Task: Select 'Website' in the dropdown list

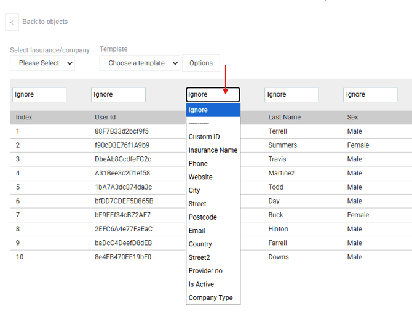Action: (x=213, y=177)
